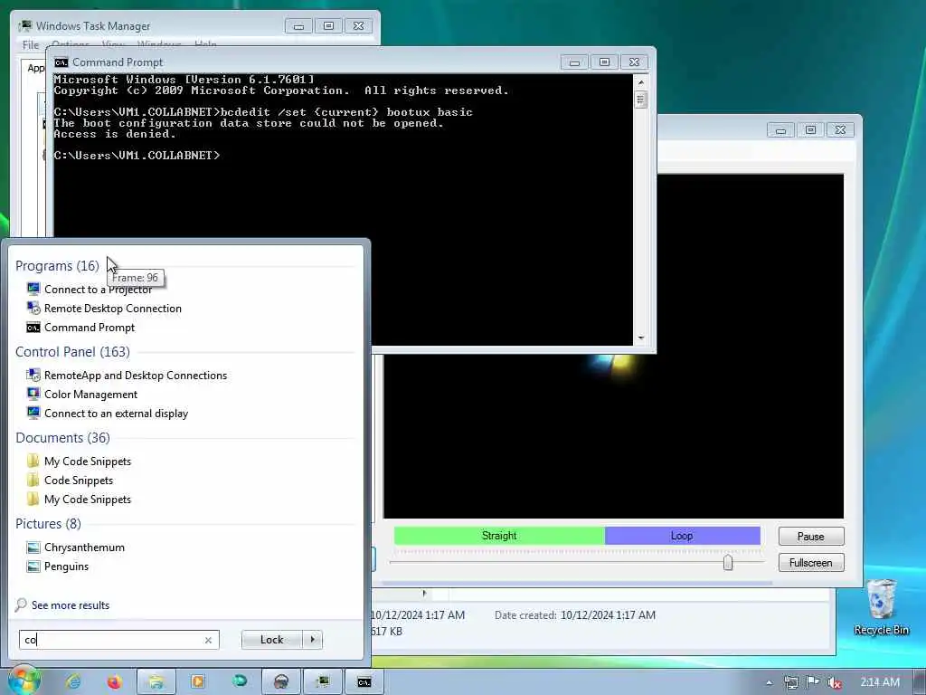Open the Penguins picture result
This screenshot has height=695, width=926.
[66, 566]
